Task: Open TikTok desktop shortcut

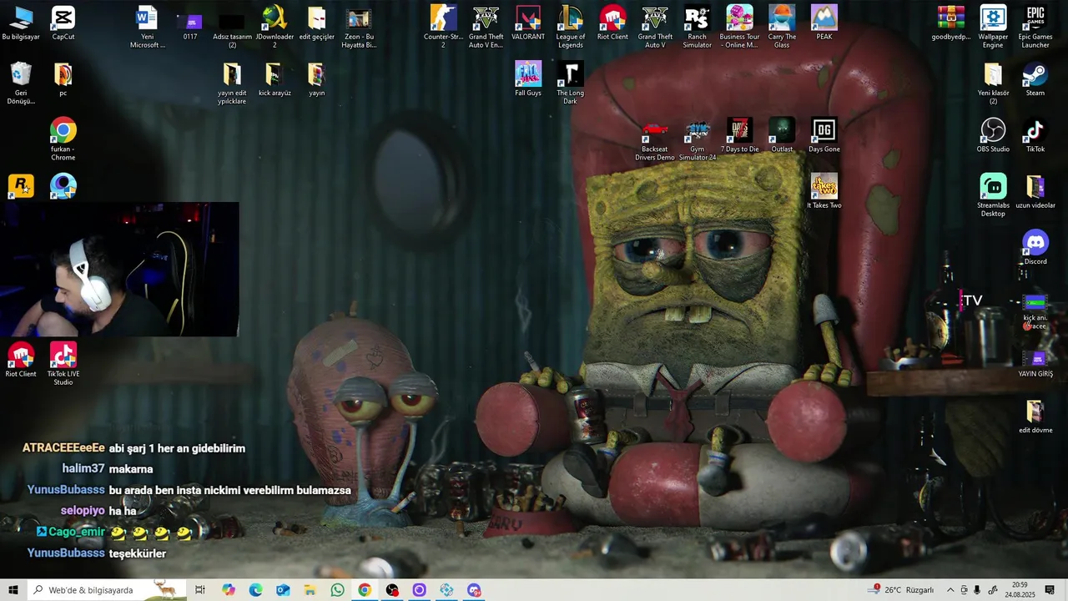Action: click(x=1035, y=135)
